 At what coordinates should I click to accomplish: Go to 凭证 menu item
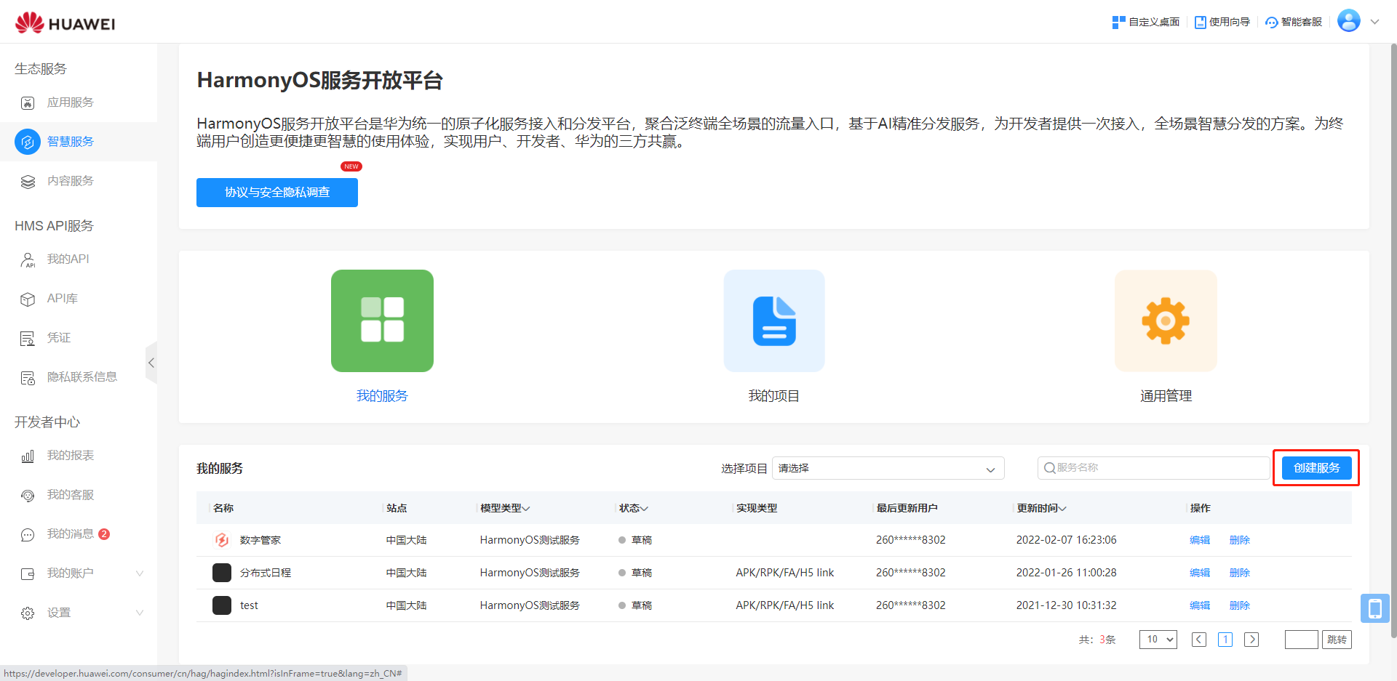click(58, 338)
